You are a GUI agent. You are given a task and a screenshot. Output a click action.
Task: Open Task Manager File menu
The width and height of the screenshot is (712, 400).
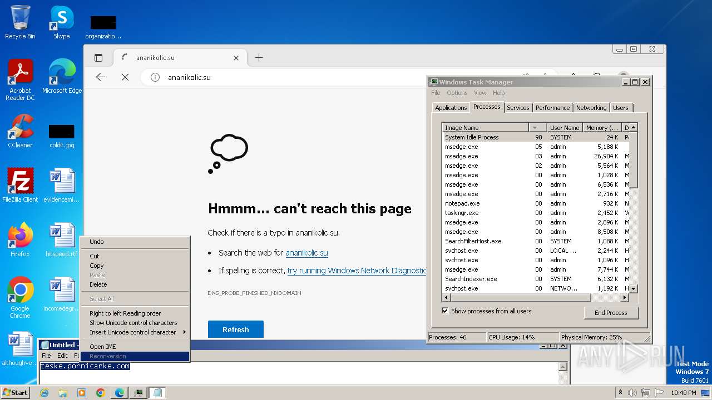[436, 93]
